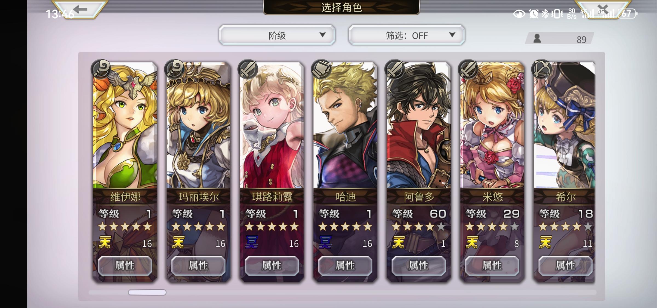Tap the back arrow button

[80, 9]
